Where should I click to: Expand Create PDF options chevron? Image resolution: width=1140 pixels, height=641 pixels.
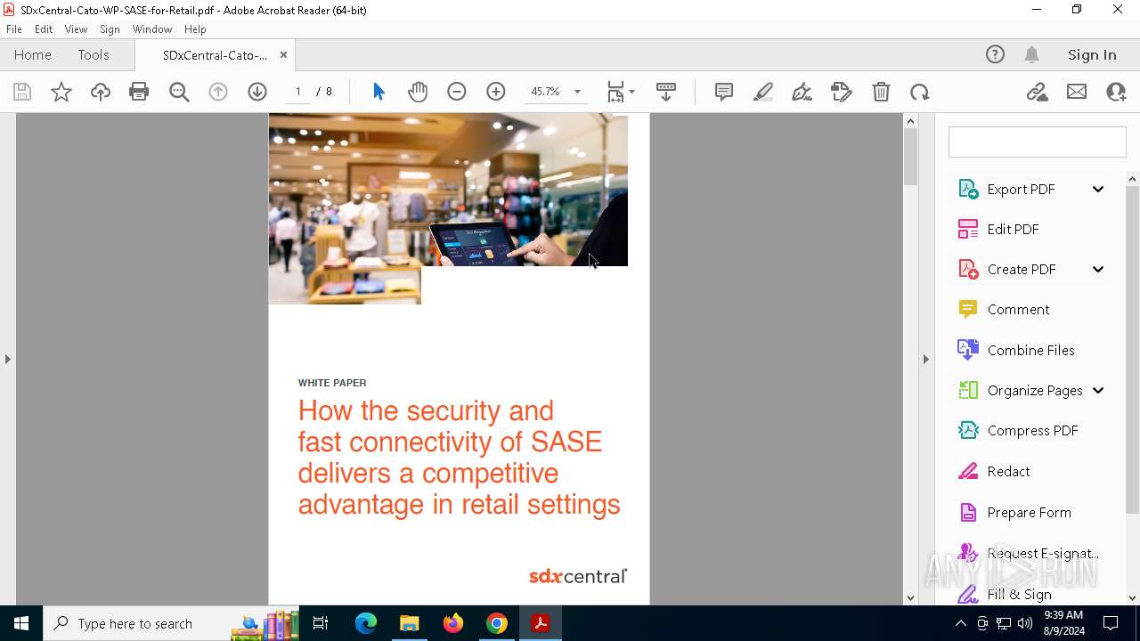(x=1098, y=269)
